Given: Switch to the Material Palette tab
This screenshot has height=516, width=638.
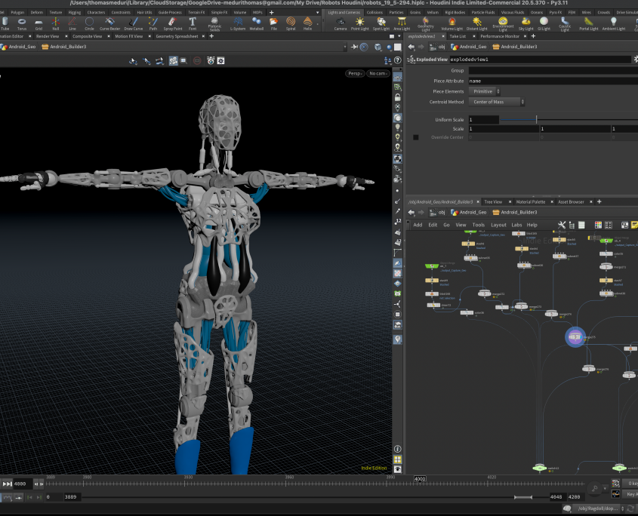Looking at the screenshot, I should (x=531, y=202).
